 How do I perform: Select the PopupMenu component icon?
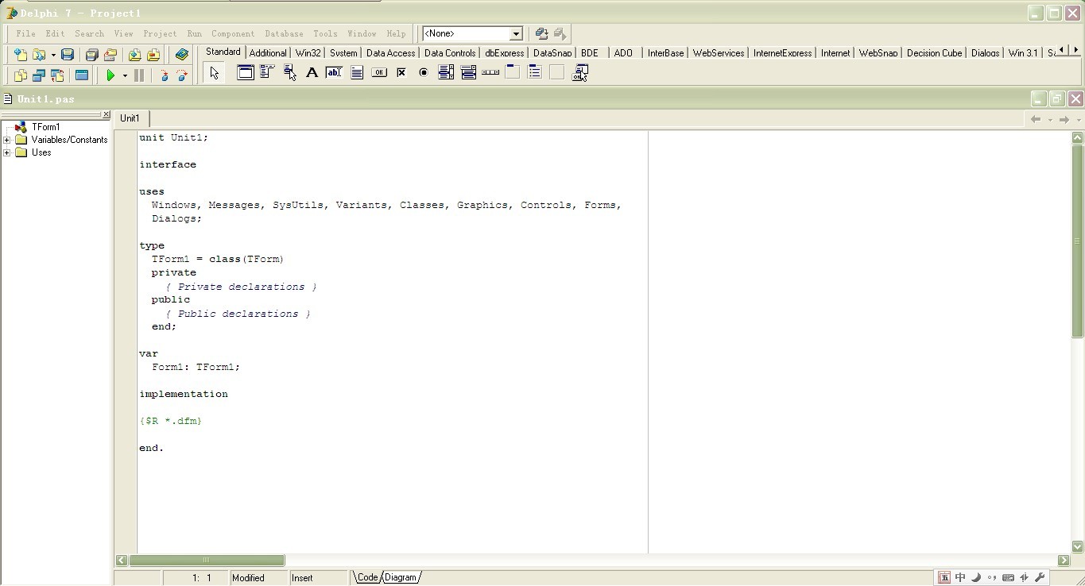coord(289,72)
